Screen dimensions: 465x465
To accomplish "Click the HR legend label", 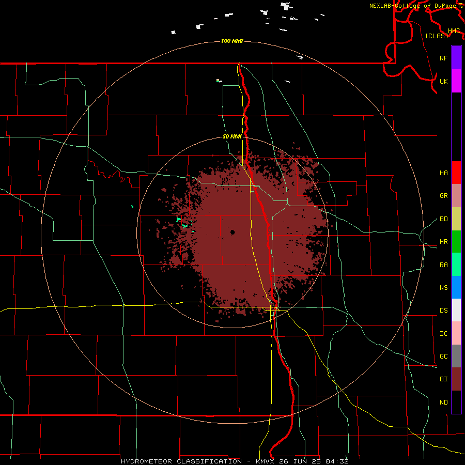I will coord(443,242).
